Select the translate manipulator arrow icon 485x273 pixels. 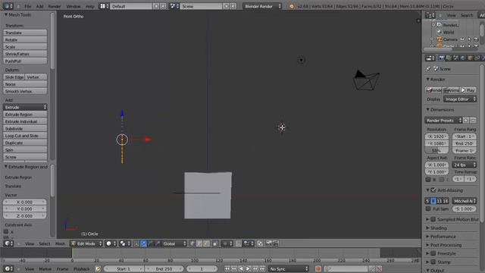(143, 243)
